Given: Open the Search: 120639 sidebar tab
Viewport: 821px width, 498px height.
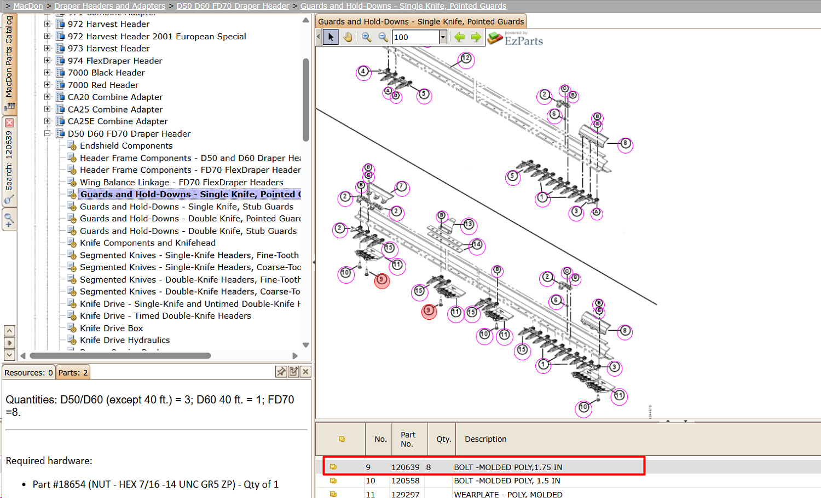Looking at the screenshot, I should coord(9,161).
